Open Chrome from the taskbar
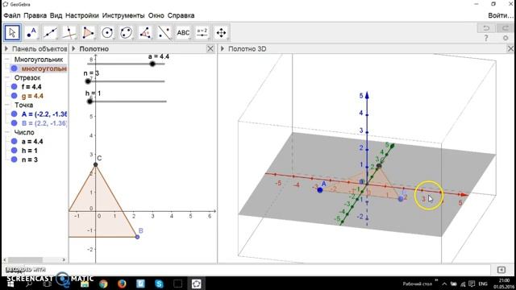The image size is (516, 290). tap(103, 284)
